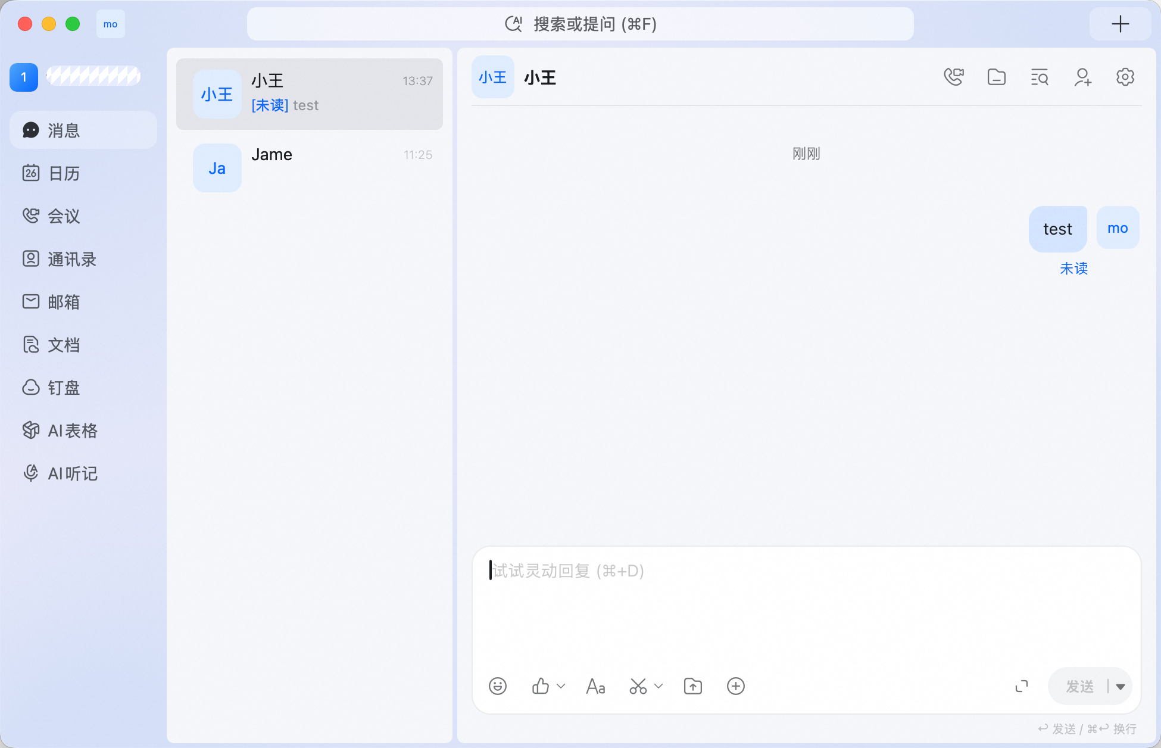The width and height of the screenshot is (1161, 748).
Task: Open more input options plus circle
Action: pos(736,686)
